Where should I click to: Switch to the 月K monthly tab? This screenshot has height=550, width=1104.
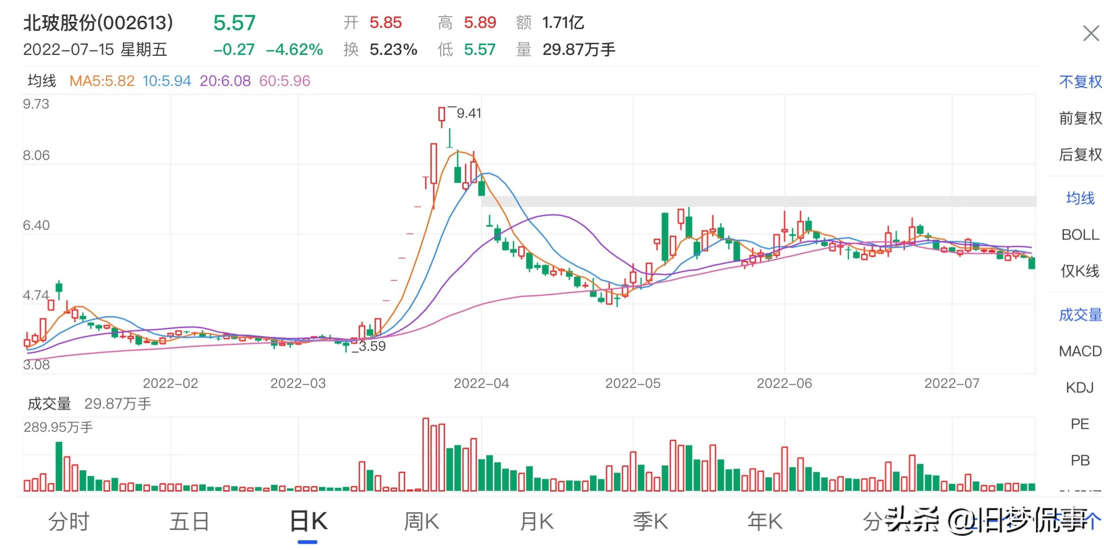537,521
